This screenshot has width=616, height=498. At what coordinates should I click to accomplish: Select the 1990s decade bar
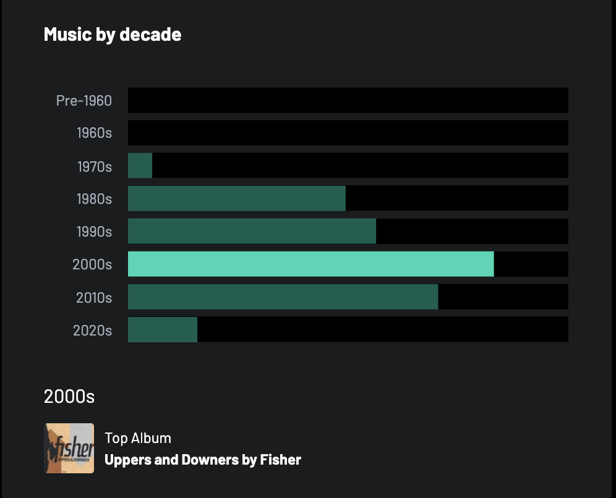(x=252, y=231)
